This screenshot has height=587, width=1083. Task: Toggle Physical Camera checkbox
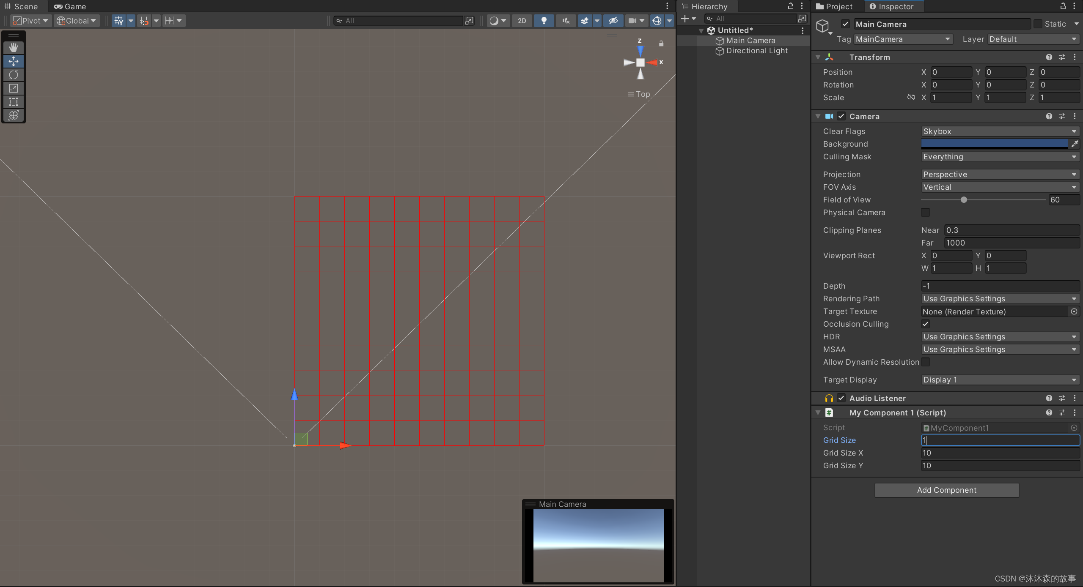click(x=924, y=212)
